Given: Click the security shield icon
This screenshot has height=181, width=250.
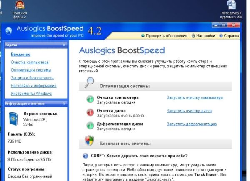Looking at the screenshot, I should click(x=89, y=141).
